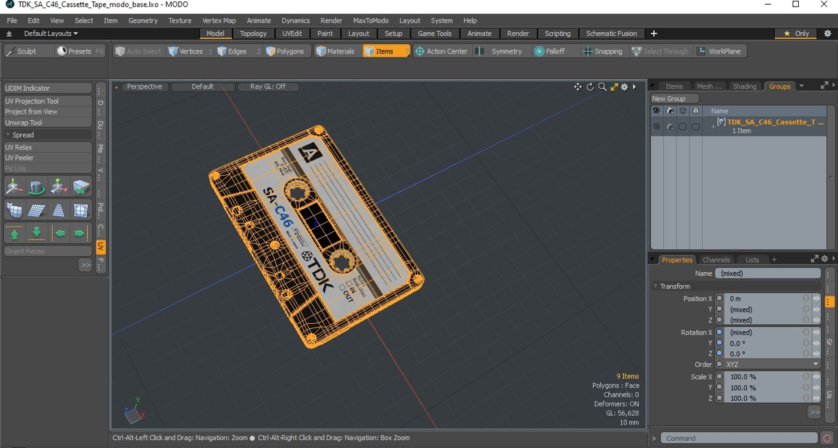Click the viewport zoom magnifier icon

[x=602, y=87]
